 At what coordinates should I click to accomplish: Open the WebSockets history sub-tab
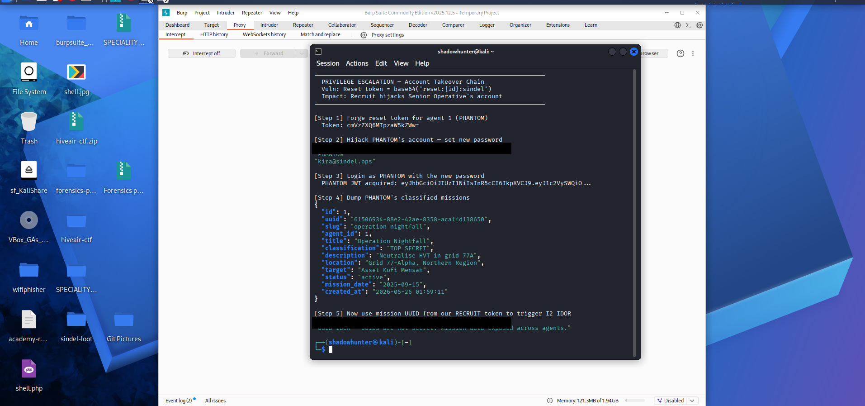[264, 34]
